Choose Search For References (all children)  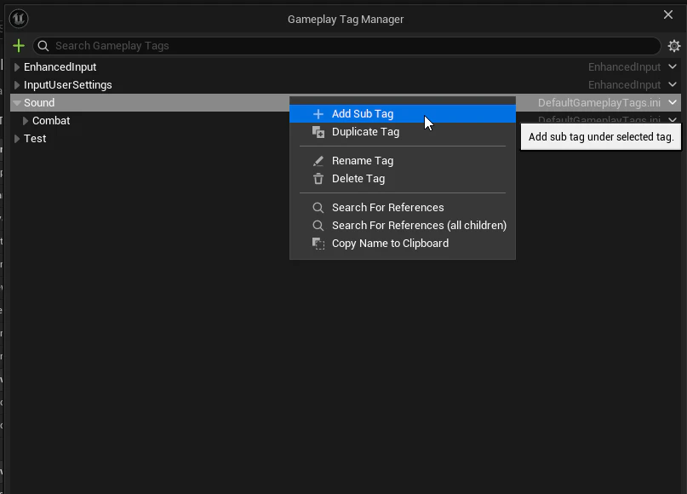402,226
